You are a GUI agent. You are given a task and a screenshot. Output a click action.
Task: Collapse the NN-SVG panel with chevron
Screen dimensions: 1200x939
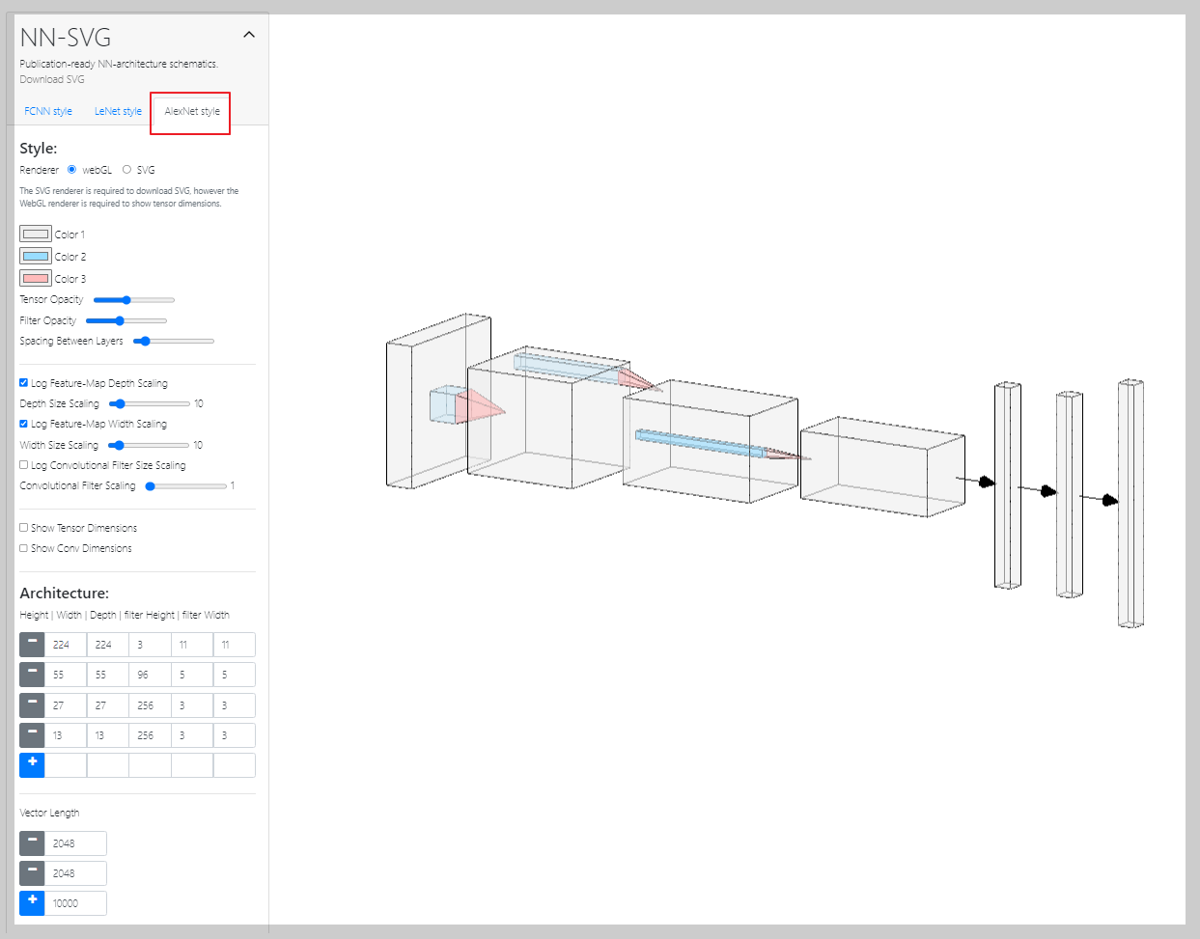249,35
